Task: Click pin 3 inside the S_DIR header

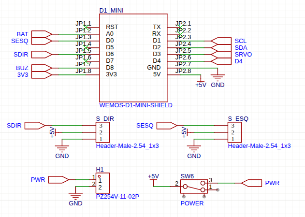Action: click(x=101, y=126)
